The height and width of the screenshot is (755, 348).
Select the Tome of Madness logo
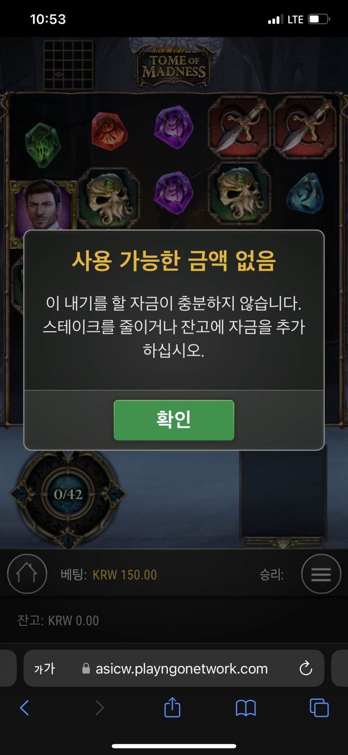pyautogui.click(x=174, y=66)
